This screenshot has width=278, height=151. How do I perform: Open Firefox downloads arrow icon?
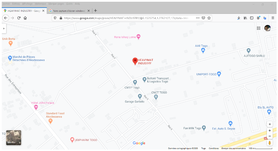[x=239, y=18]
